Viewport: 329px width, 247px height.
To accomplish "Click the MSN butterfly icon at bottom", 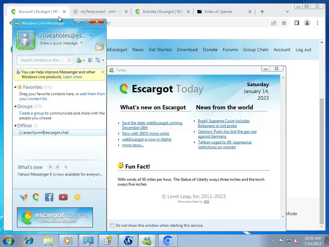I will (x=23, y=197).
